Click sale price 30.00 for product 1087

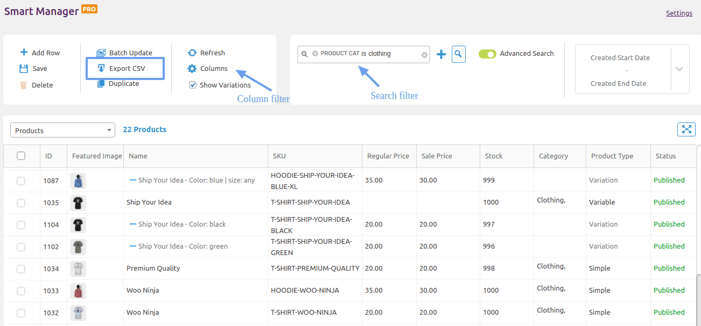(x=429, y=180)
